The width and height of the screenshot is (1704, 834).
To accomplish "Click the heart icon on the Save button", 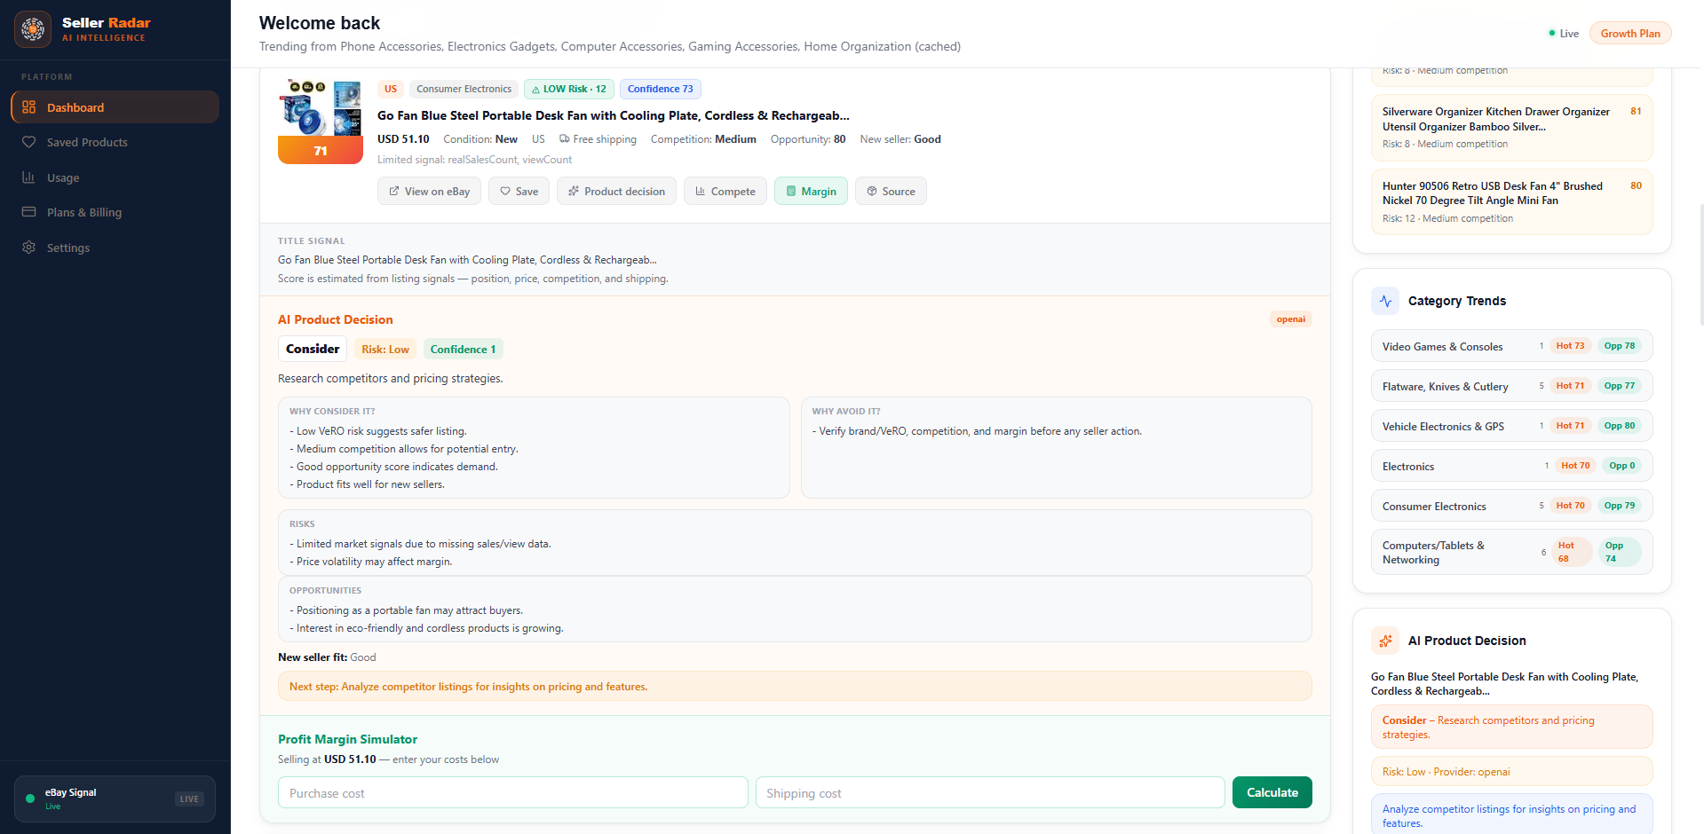I will 505,192.
